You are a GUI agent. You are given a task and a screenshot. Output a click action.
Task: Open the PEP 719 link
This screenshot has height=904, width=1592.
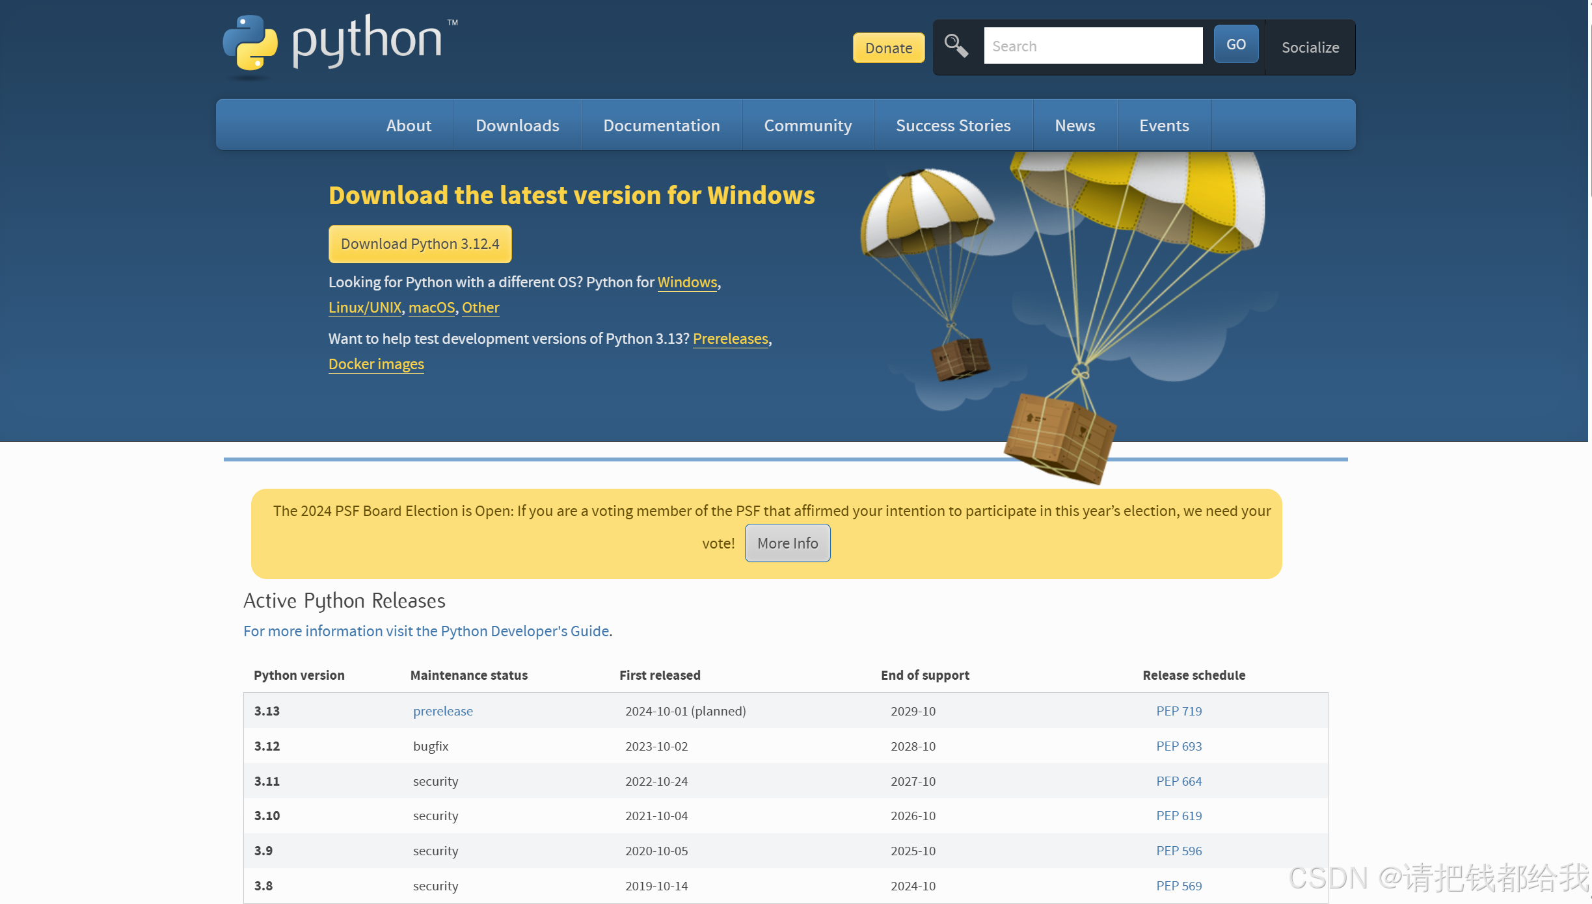[1179, 711]
